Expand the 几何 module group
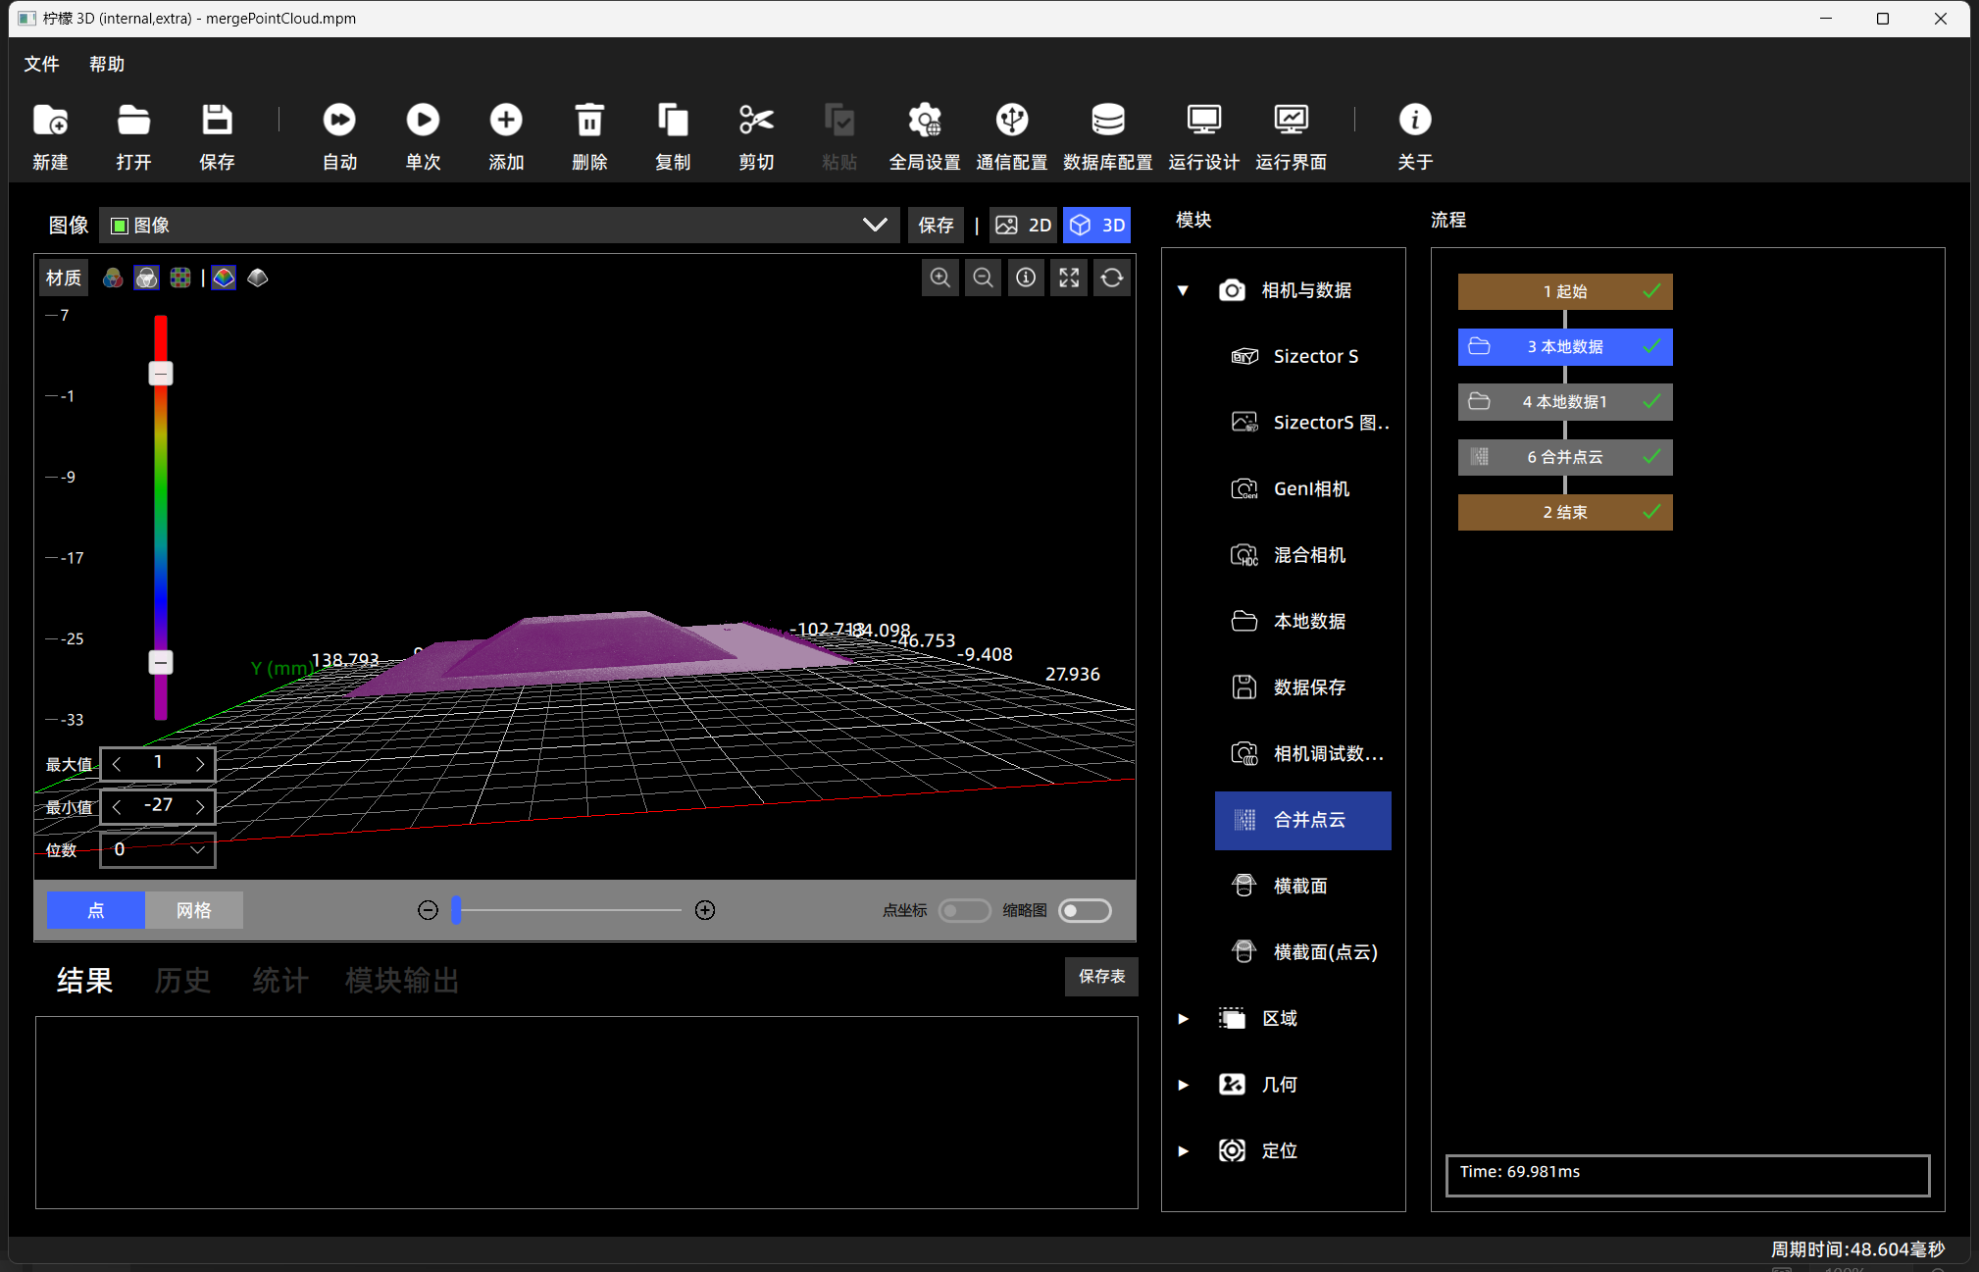Viewport: 1979px width, 1272px height. click(1184, 1085)
